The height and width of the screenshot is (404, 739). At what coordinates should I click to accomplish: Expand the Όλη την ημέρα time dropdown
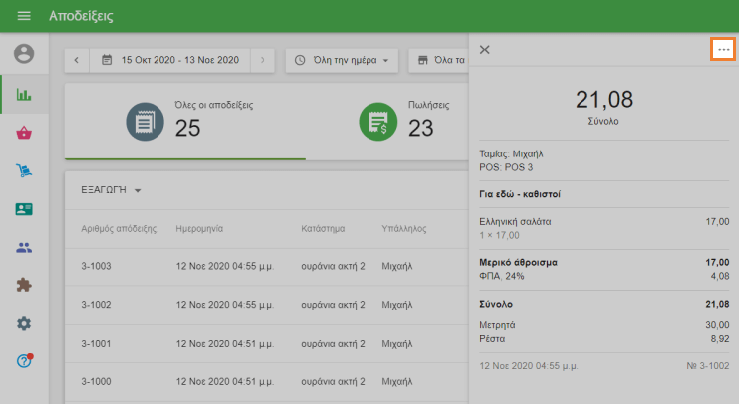[x=342, y=60]
